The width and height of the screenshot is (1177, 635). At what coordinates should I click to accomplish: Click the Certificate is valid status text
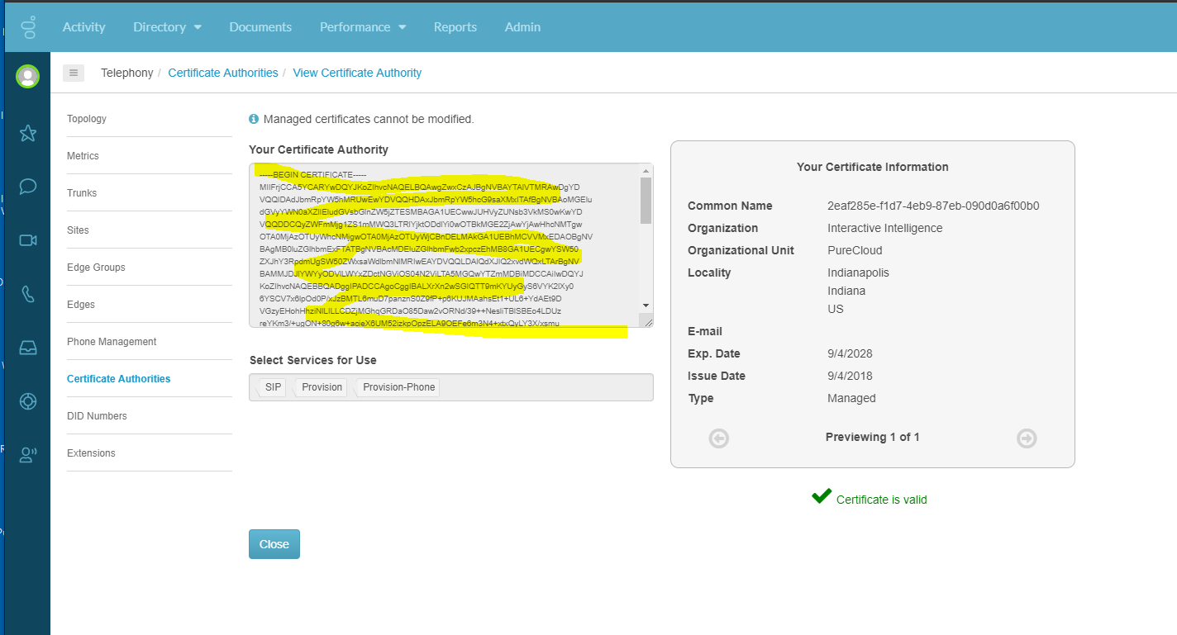[x=882, y=500]
